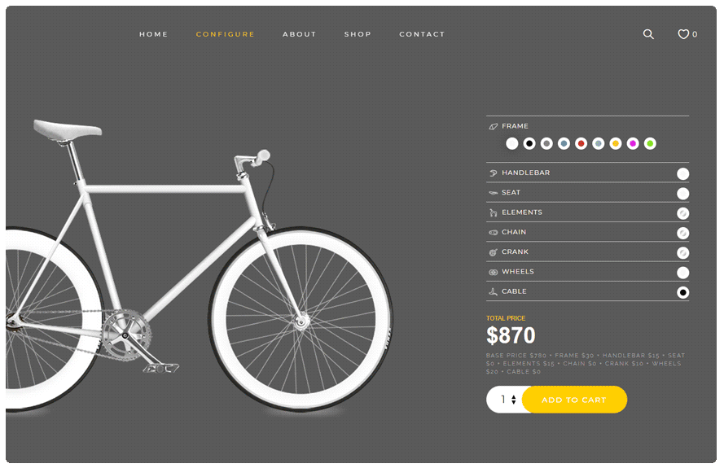Click the handlebar icon in options list

(x=494, y=173)
